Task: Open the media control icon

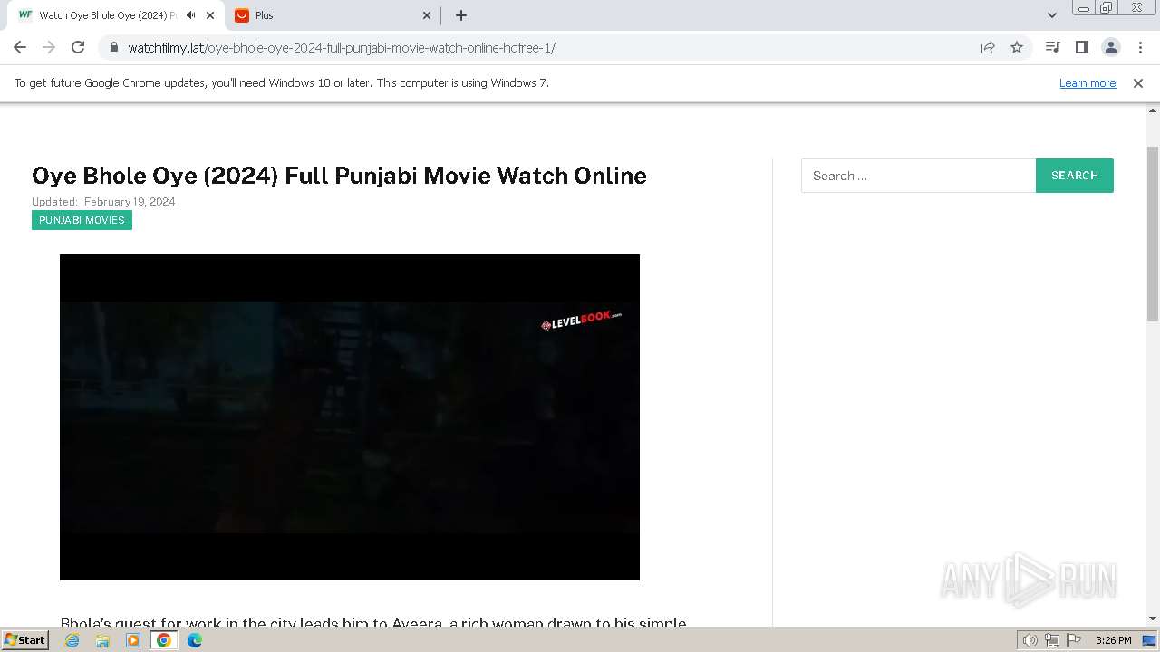Action: [1052, 48]
